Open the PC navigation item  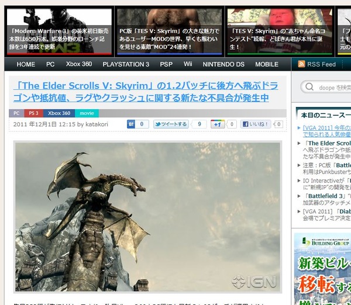pyautogui.click(x=50, y=64)
